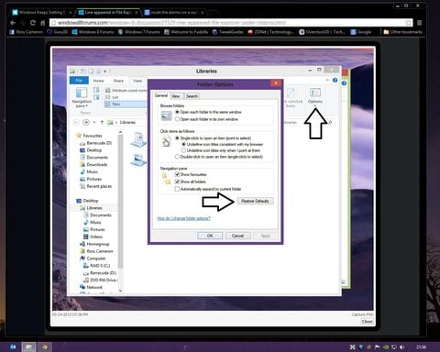
Task: Go back using the browser back arrow
Action: point(13,23)
